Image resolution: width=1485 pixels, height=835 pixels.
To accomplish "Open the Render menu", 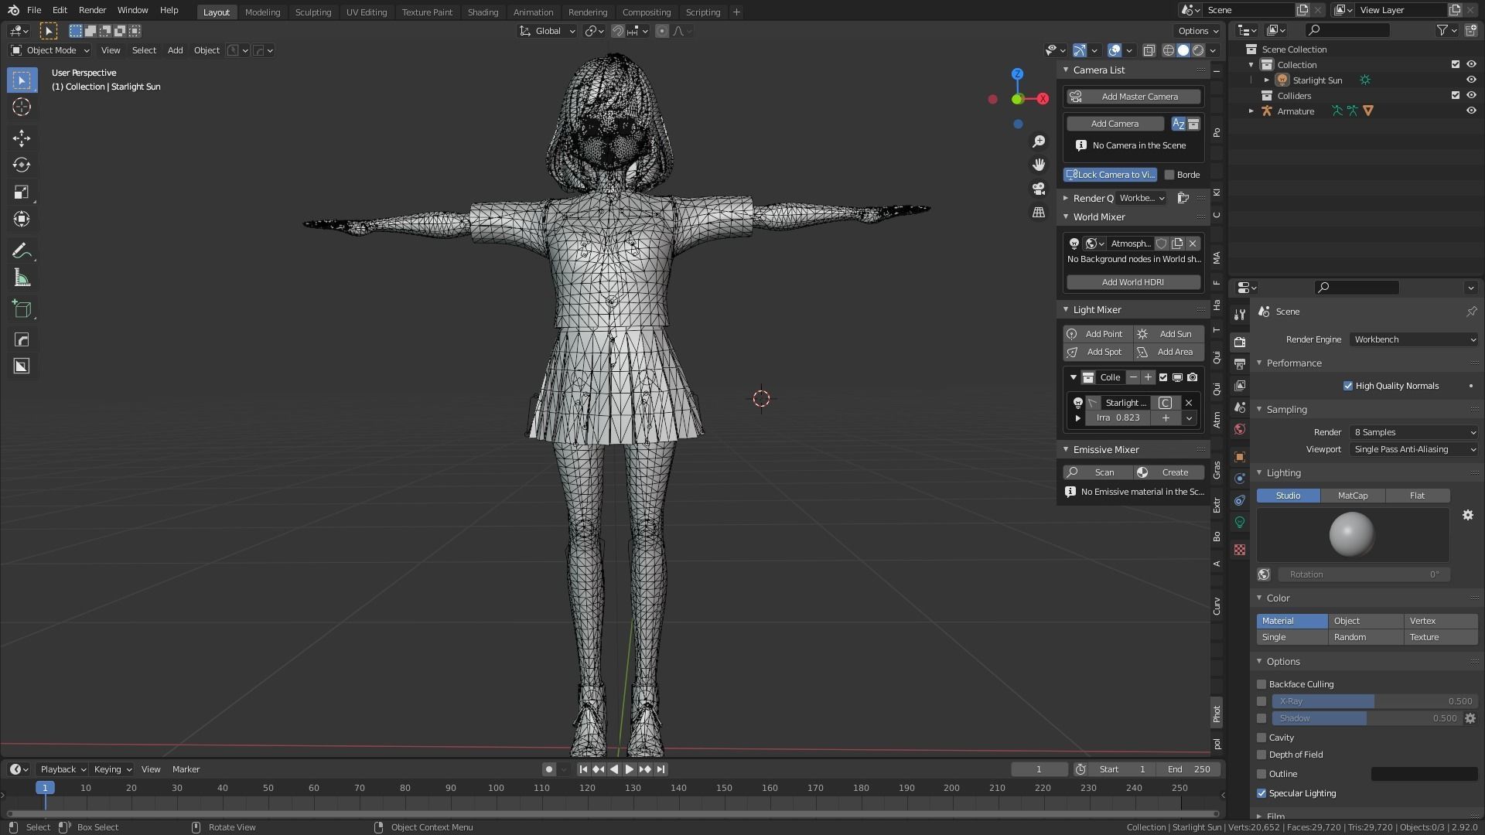I will pyautogui.click(x=92, y=10).
